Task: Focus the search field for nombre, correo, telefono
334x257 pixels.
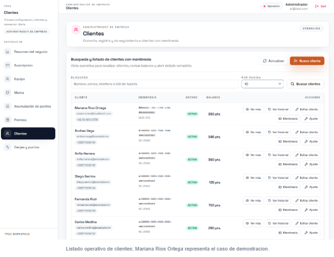Action: pos(155,84)
